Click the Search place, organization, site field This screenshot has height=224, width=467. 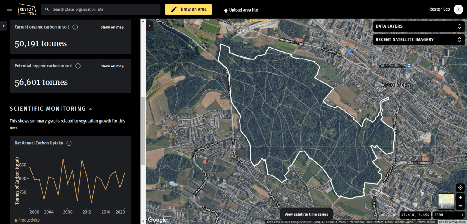91,9
